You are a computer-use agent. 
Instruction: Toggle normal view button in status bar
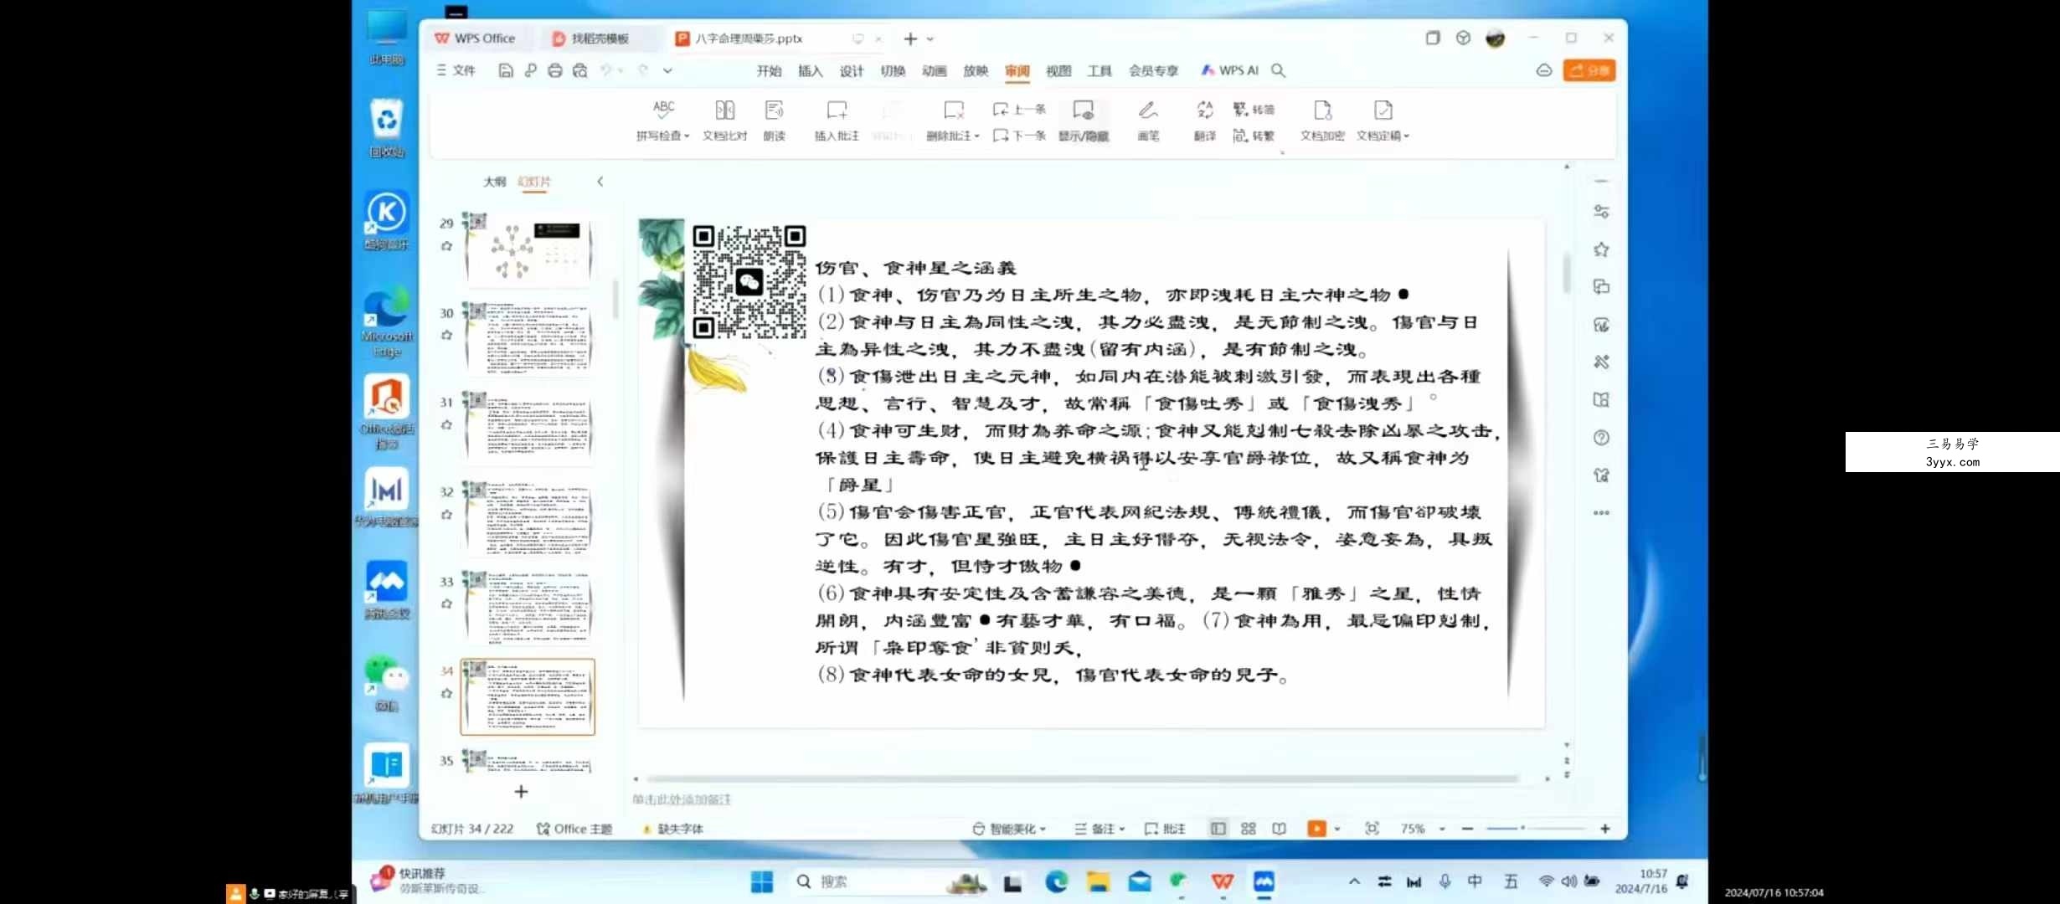pyautogui.click(x=1218, y=829)
